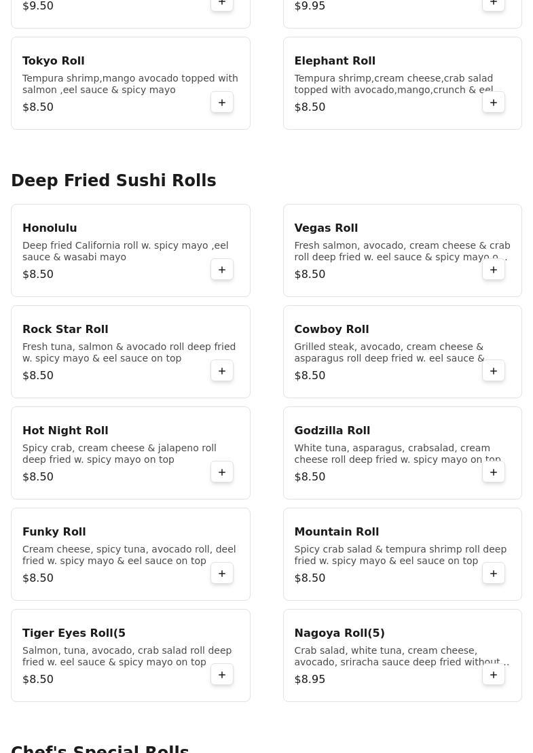Add Cowboy Roll to the order
The width and height of the screenshot is (533, 753).
(x=494, y=371)
